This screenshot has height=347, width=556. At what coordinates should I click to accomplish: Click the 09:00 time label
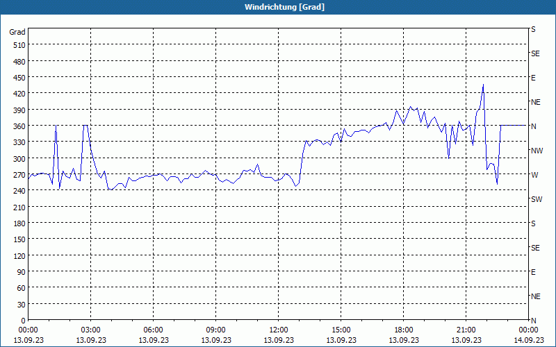click(x=215, y=330)
